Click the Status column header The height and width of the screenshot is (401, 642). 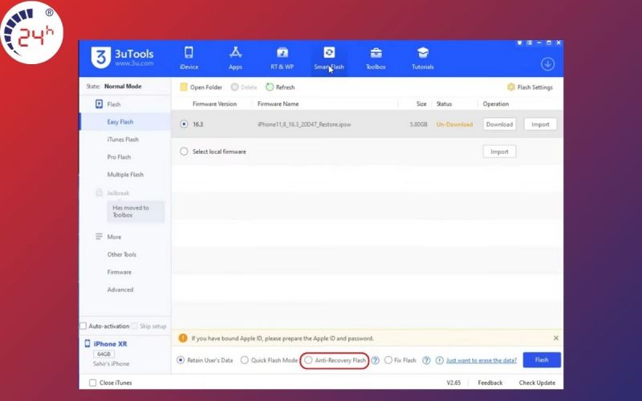[444, 104]
